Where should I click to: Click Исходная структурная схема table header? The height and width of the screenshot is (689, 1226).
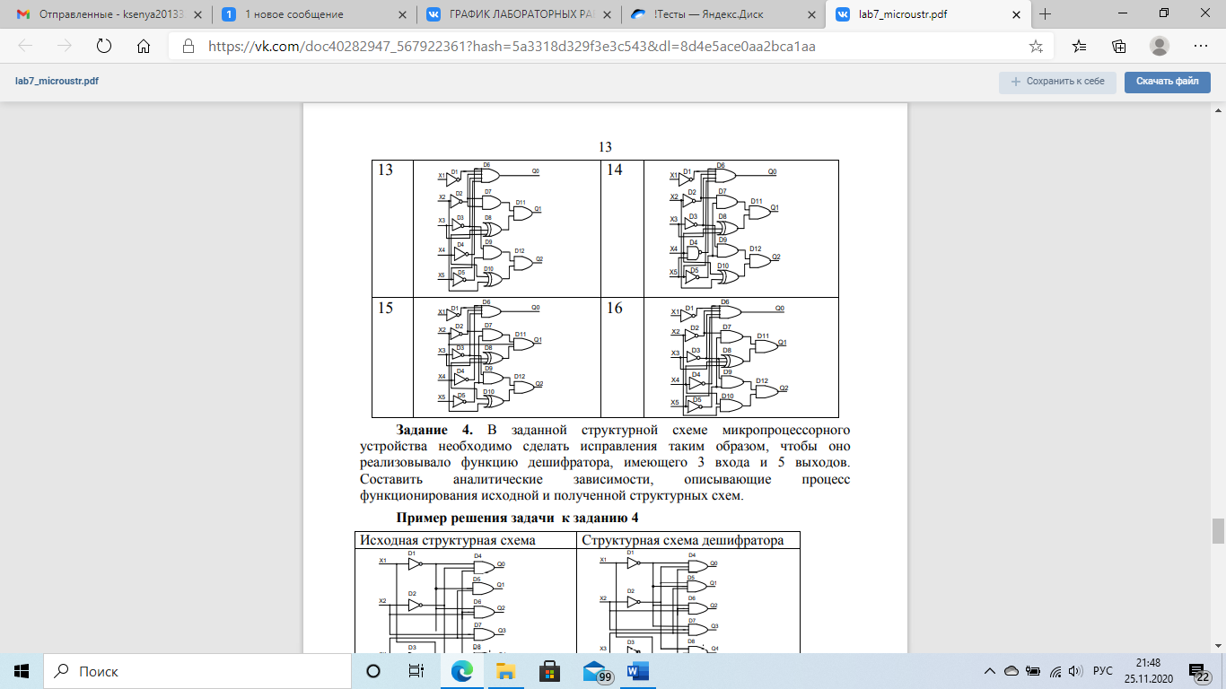(x=447, y=540)
